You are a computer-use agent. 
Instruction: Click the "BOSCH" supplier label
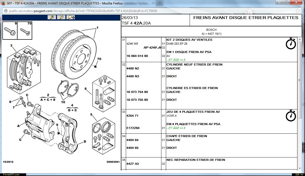point(211,30)
